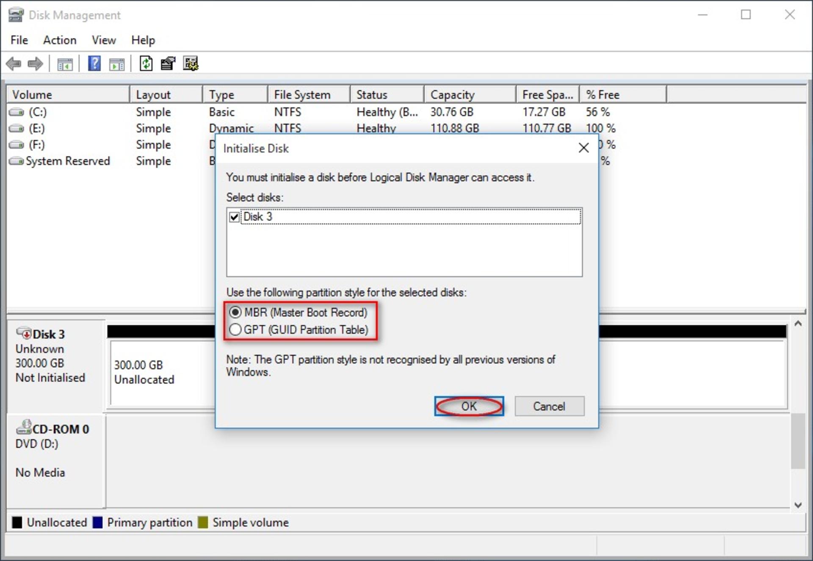Sort list by Capacity column header
The image size is (813, 561).
[470, 94]
